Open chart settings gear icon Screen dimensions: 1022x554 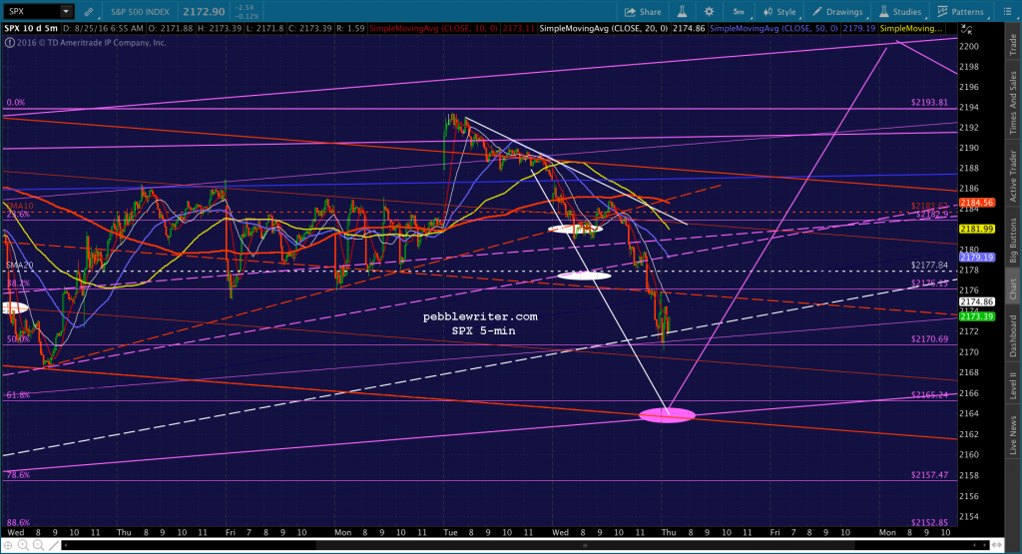coord(710,12)
